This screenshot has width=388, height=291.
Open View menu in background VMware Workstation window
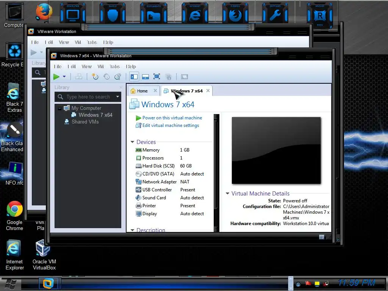pos(64,42)
